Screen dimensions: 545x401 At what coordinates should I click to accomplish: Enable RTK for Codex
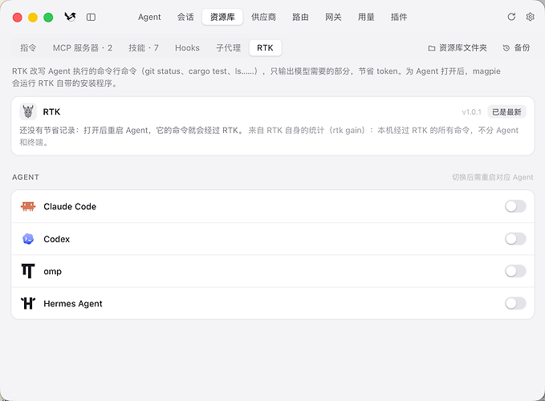click(x=515, y=239)
